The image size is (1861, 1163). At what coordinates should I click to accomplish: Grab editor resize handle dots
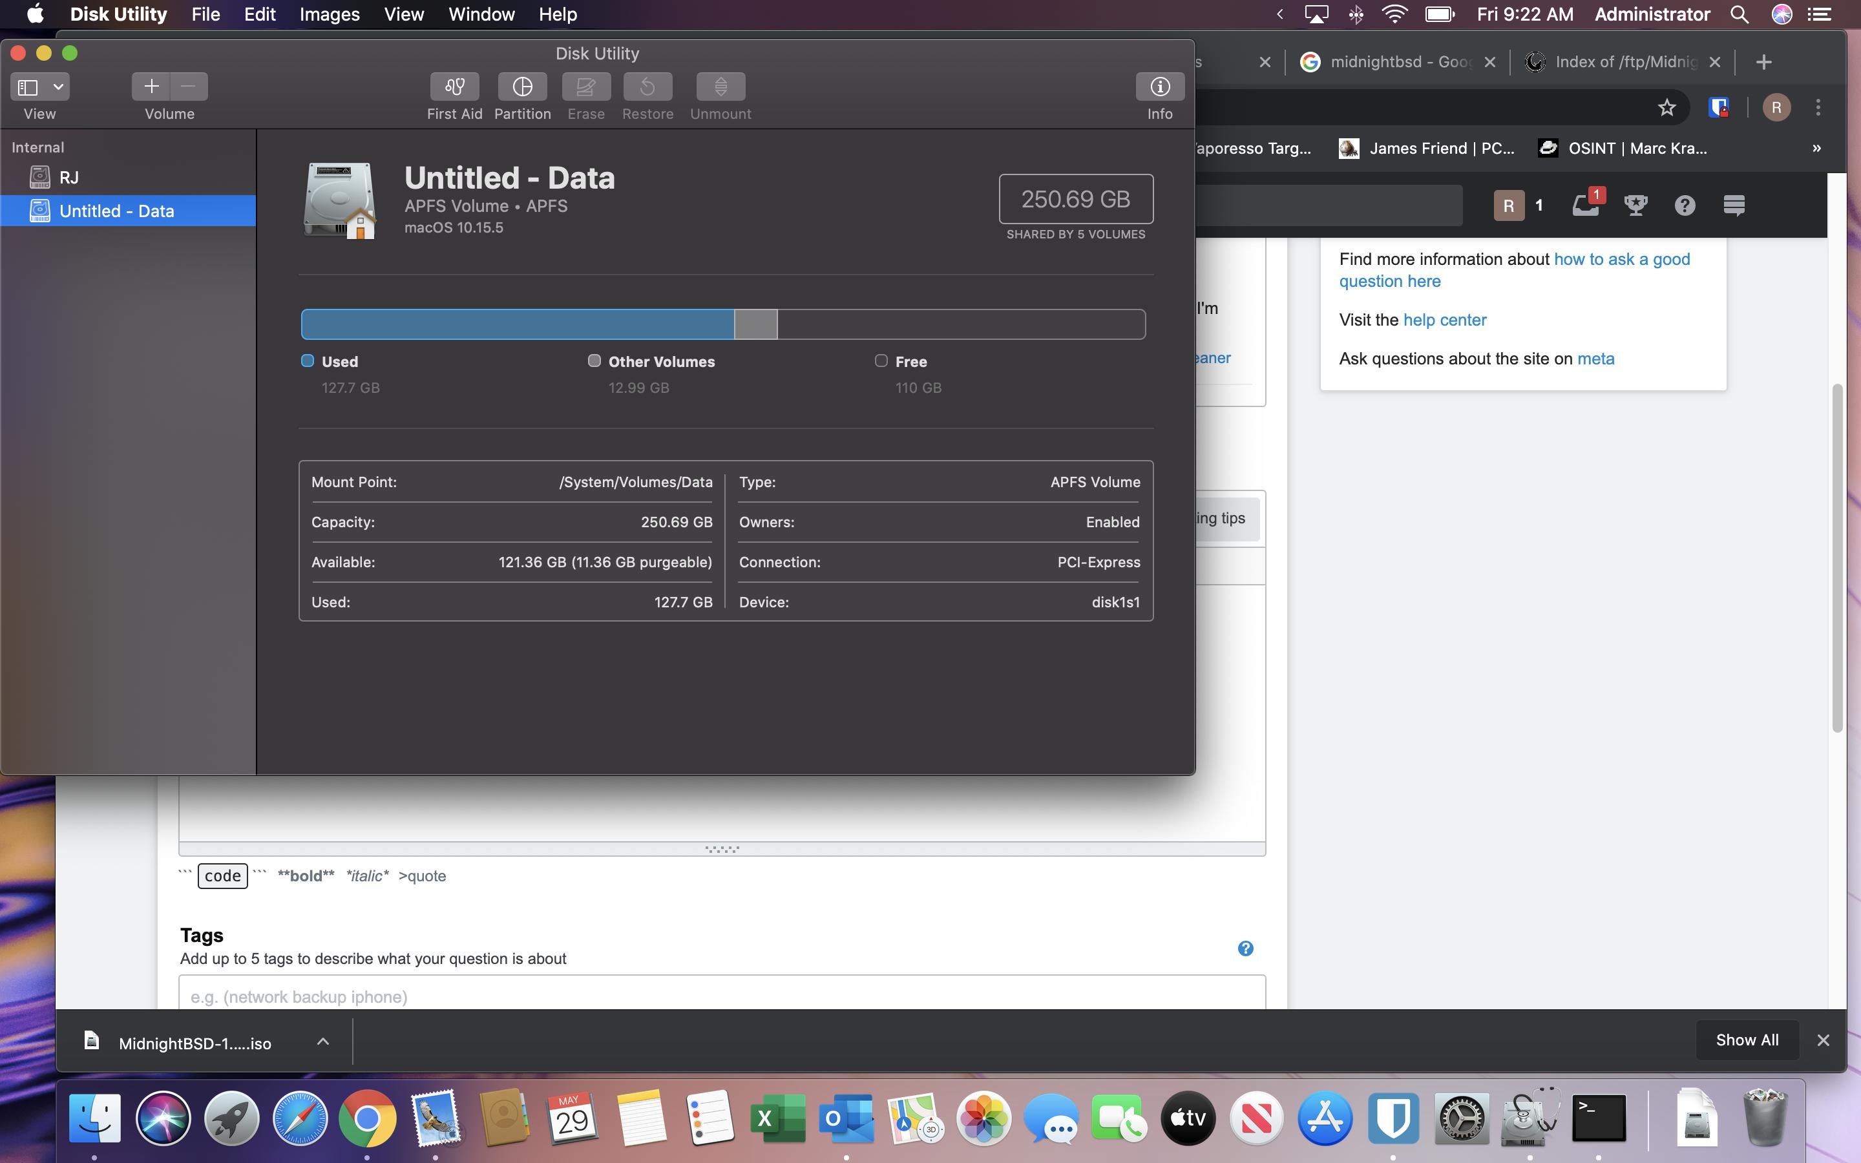(x=722, y=849)
